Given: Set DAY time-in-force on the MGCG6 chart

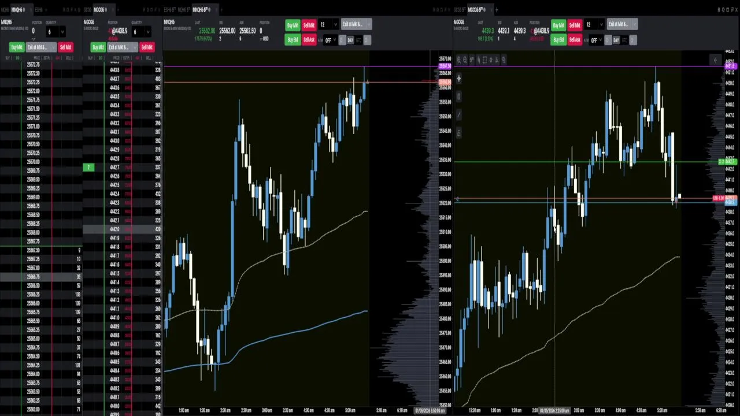Looking at the screenshot, I should 616,40.
